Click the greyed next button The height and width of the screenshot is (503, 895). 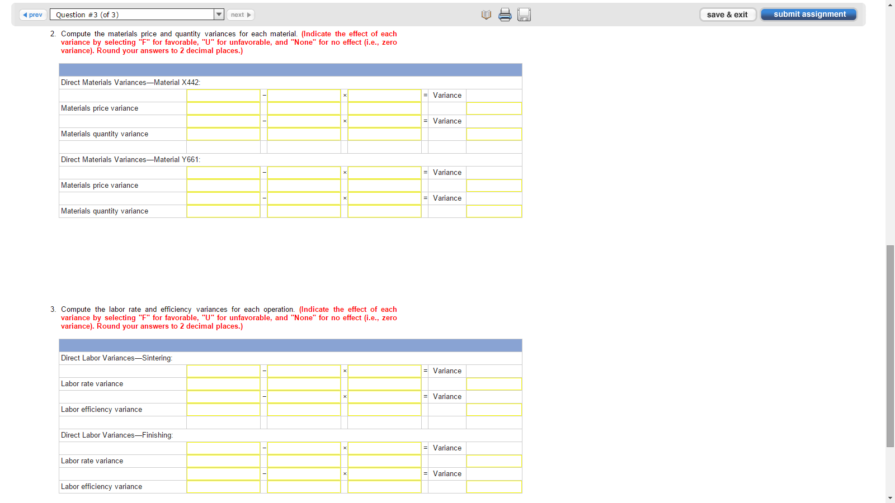pyautogui.click(x=241, y=15)
